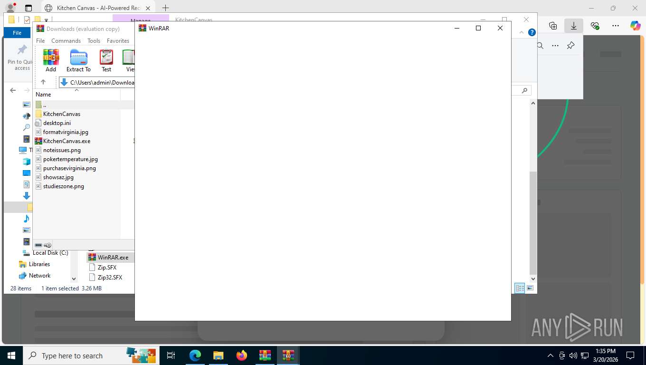
Task: Open File tab in File Explorer
Action: (x=17, y=33)
